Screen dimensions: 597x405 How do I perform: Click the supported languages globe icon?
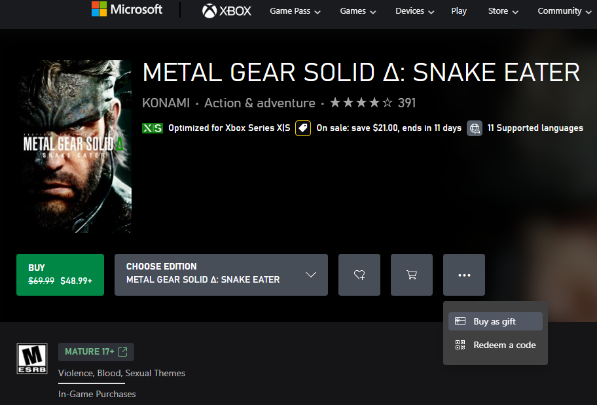point(475,128)
